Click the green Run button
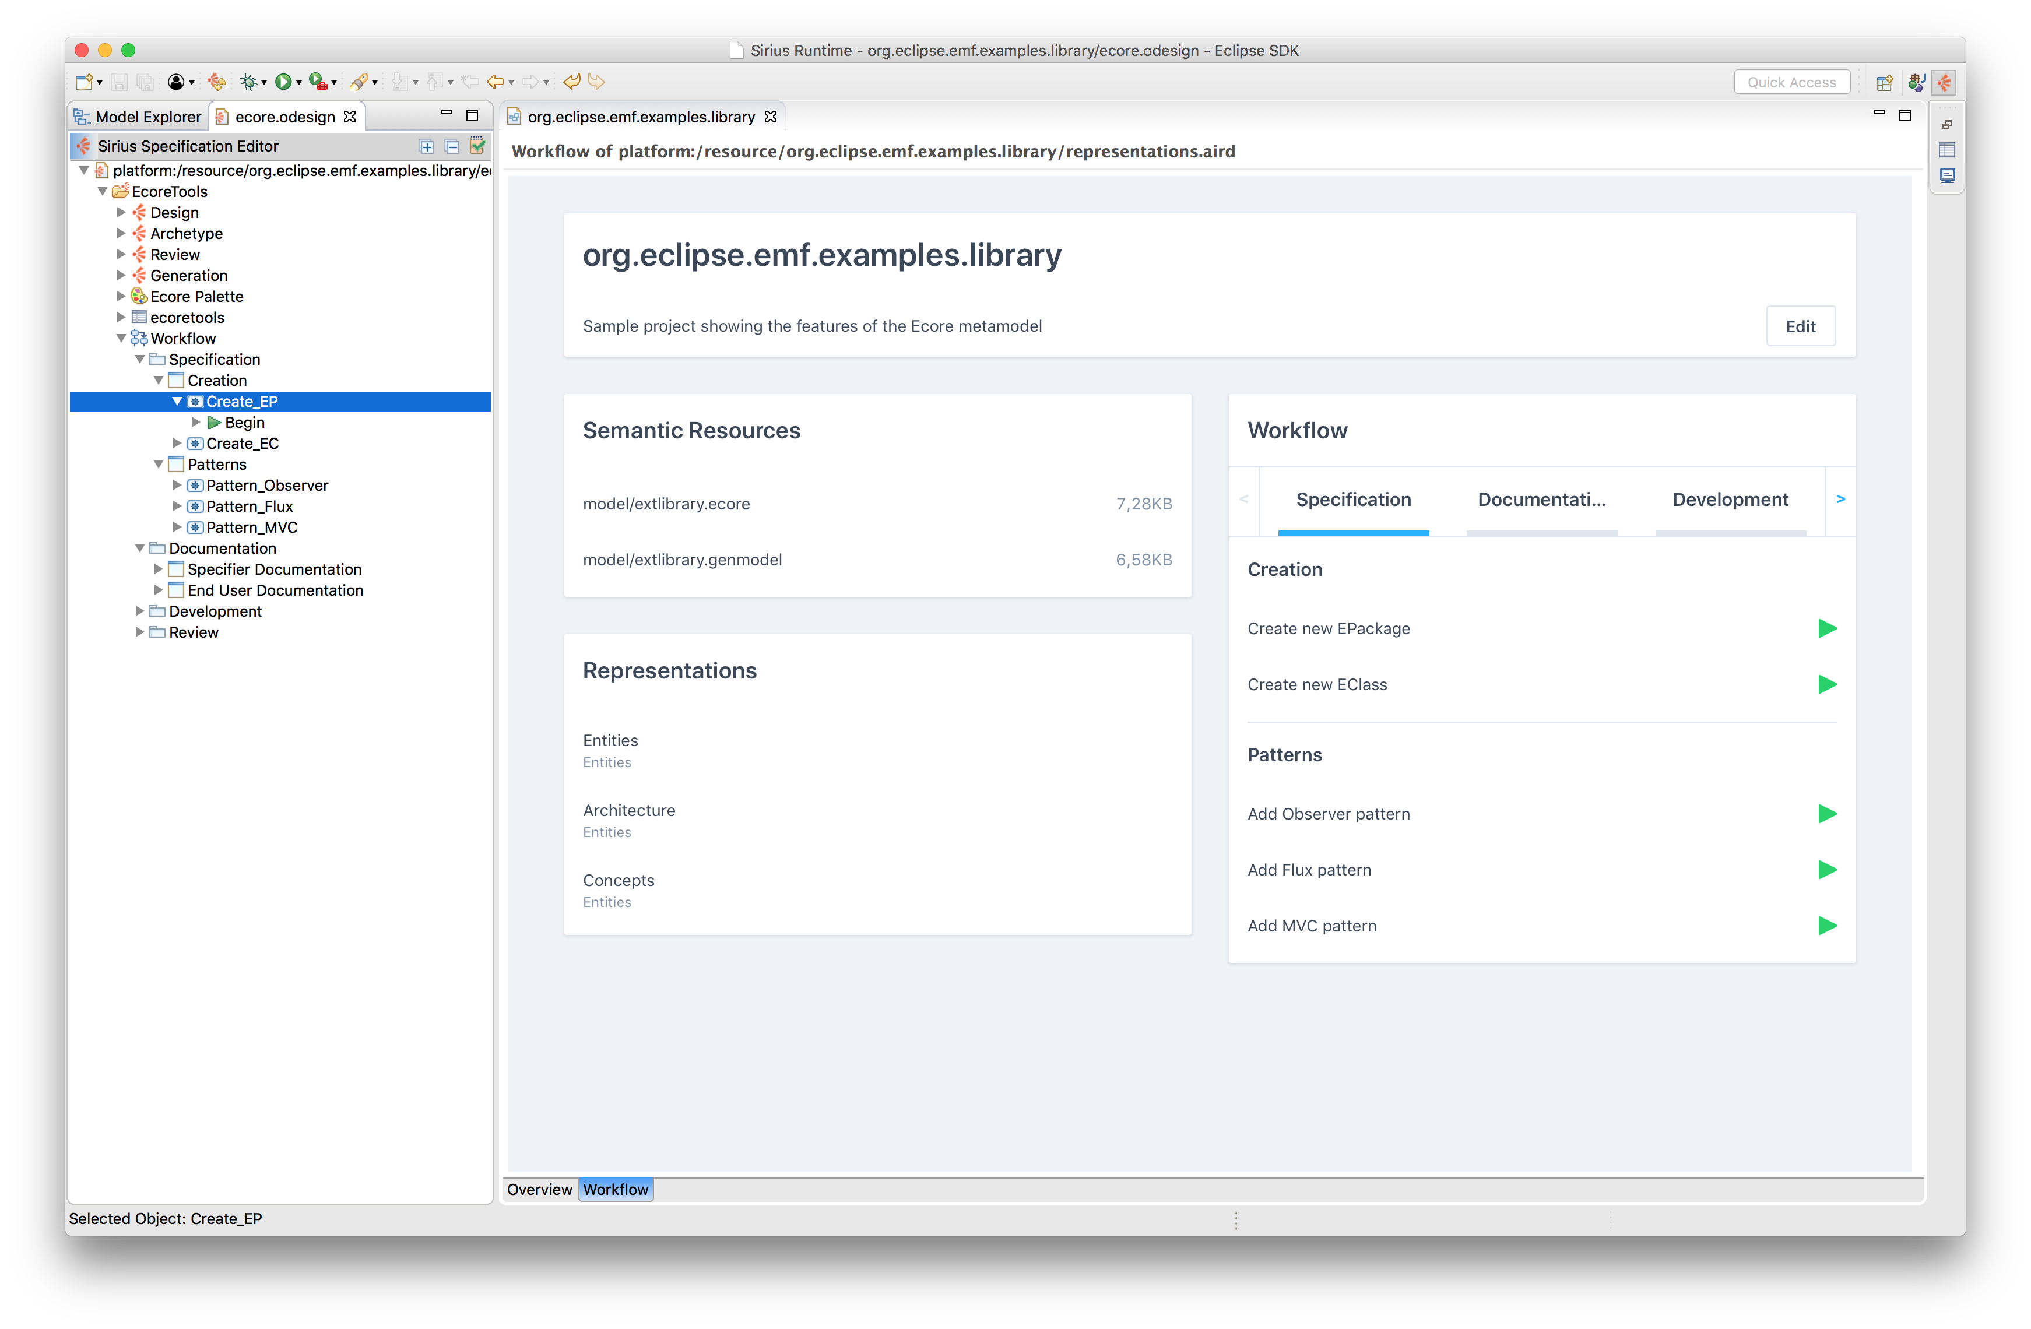2031x1329 pixels. (283, 82)
